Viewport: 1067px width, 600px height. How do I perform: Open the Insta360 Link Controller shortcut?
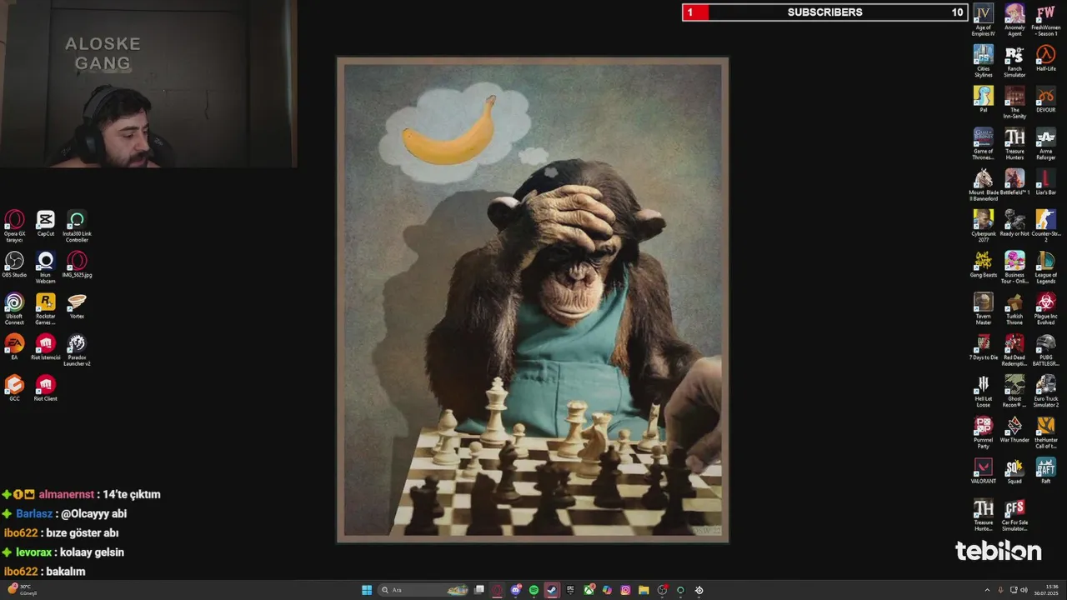[x=77, y=226]
